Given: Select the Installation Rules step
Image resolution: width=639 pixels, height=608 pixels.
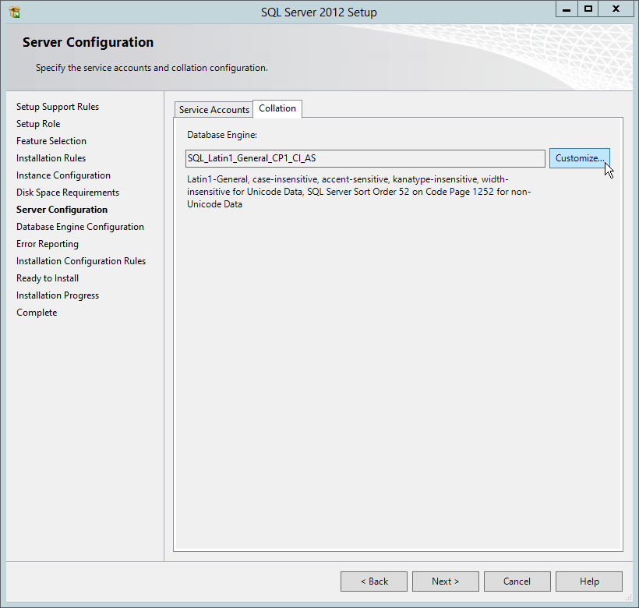Looking at the screenshot, I should (51, 157).
